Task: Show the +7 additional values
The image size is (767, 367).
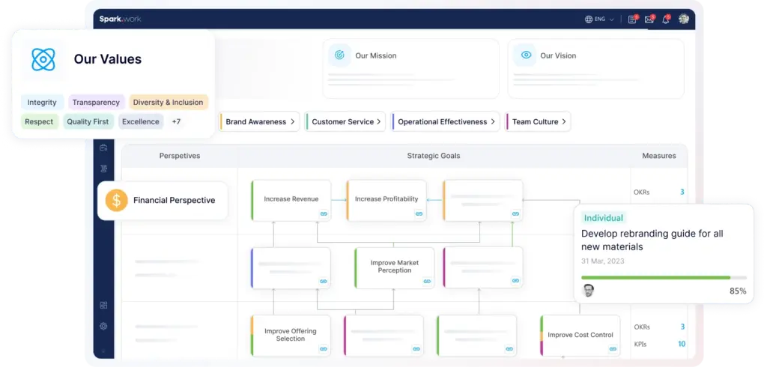Action: click(x=176, y=121)
